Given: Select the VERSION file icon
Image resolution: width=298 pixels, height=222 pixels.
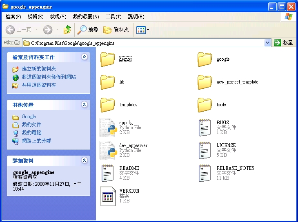Looking at the screenshot, I should click(x=108, y=196).
